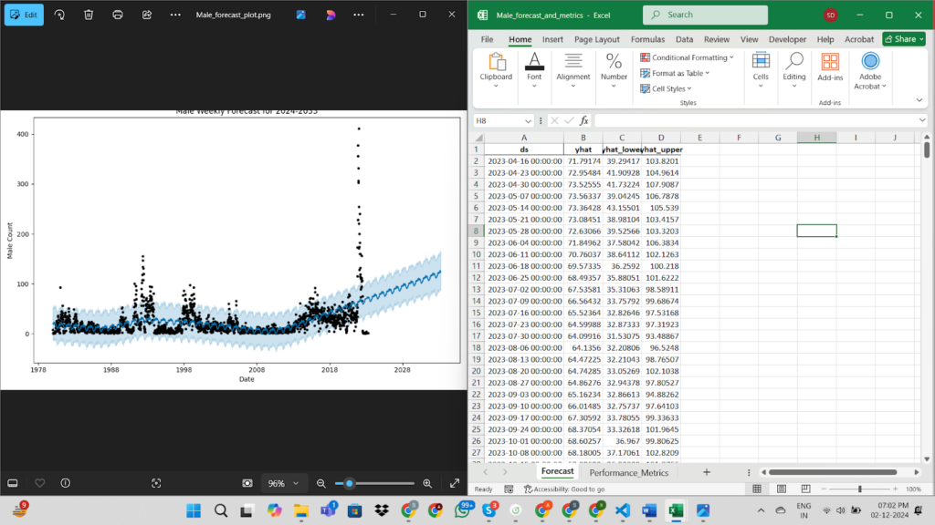Image resolution: width=935 pixels, height=525 pixels.
Task: Toggle the filmstrip view in Photos
Action: click(x=13, y=483)
